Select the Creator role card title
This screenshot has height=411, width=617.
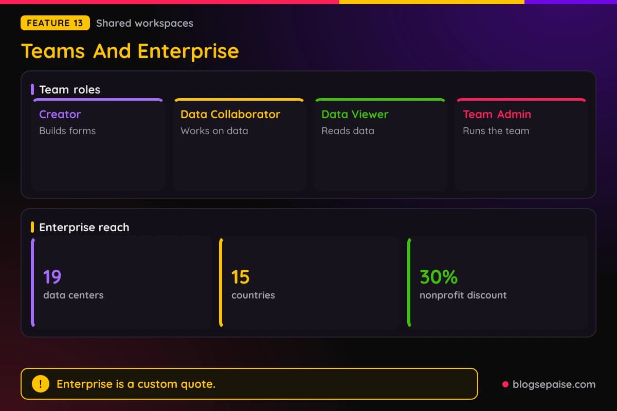tap(60, 114)
